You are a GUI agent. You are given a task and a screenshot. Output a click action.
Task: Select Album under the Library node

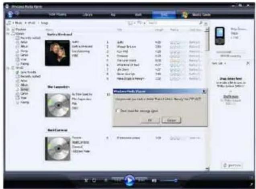[x=25, y=46]
